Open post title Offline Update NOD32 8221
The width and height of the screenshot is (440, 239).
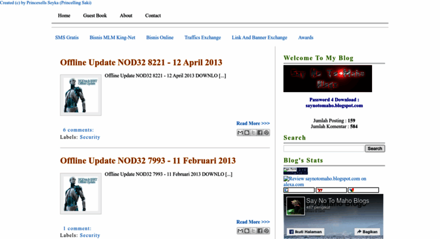tap(141, 62)
